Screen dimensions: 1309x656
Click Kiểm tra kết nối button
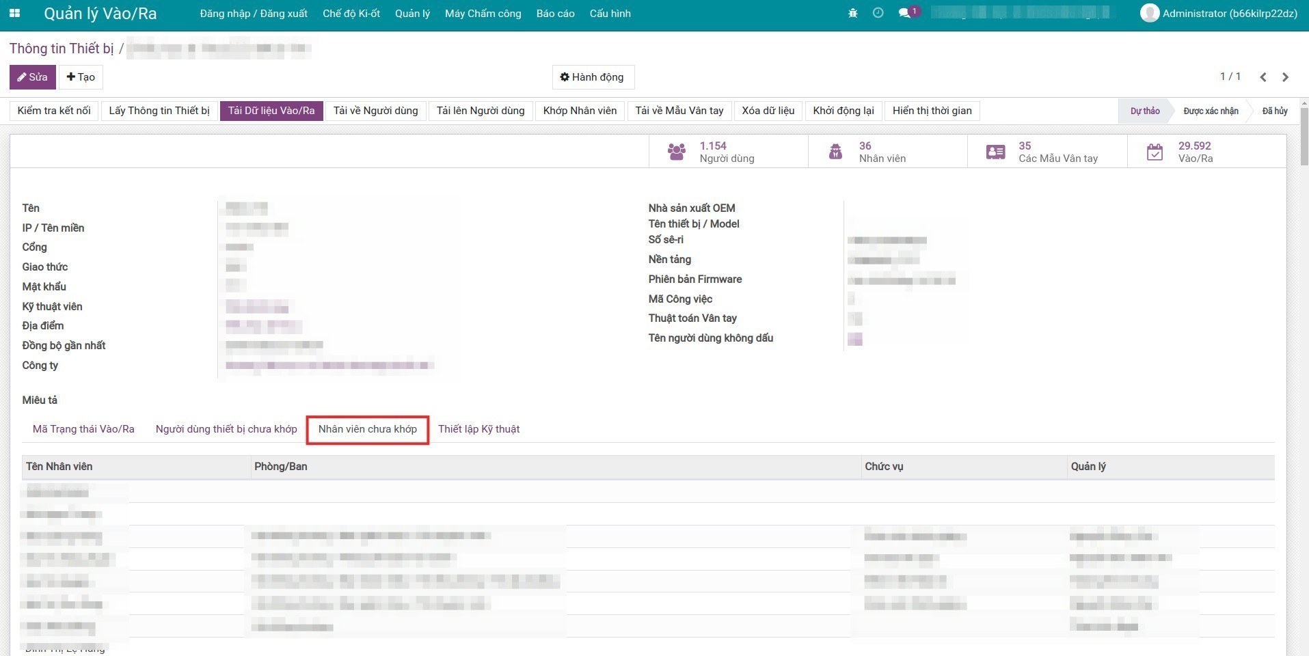pos(54,111)
